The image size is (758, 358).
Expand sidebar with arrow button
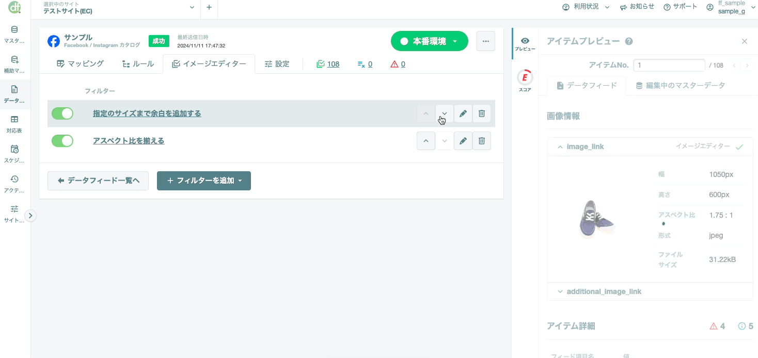pos(30,216)
